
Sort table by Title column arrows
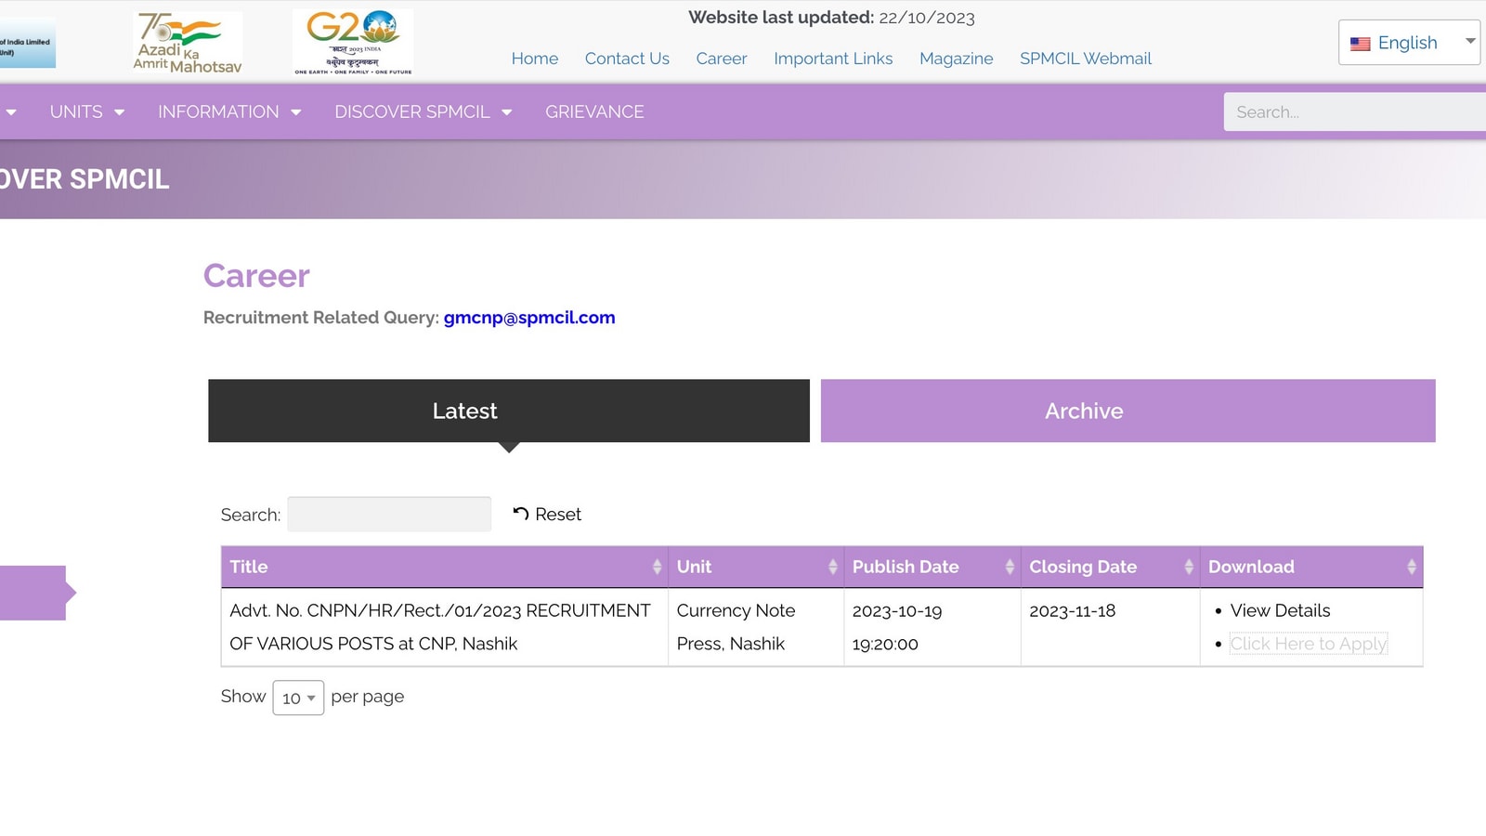coord(657,567)
